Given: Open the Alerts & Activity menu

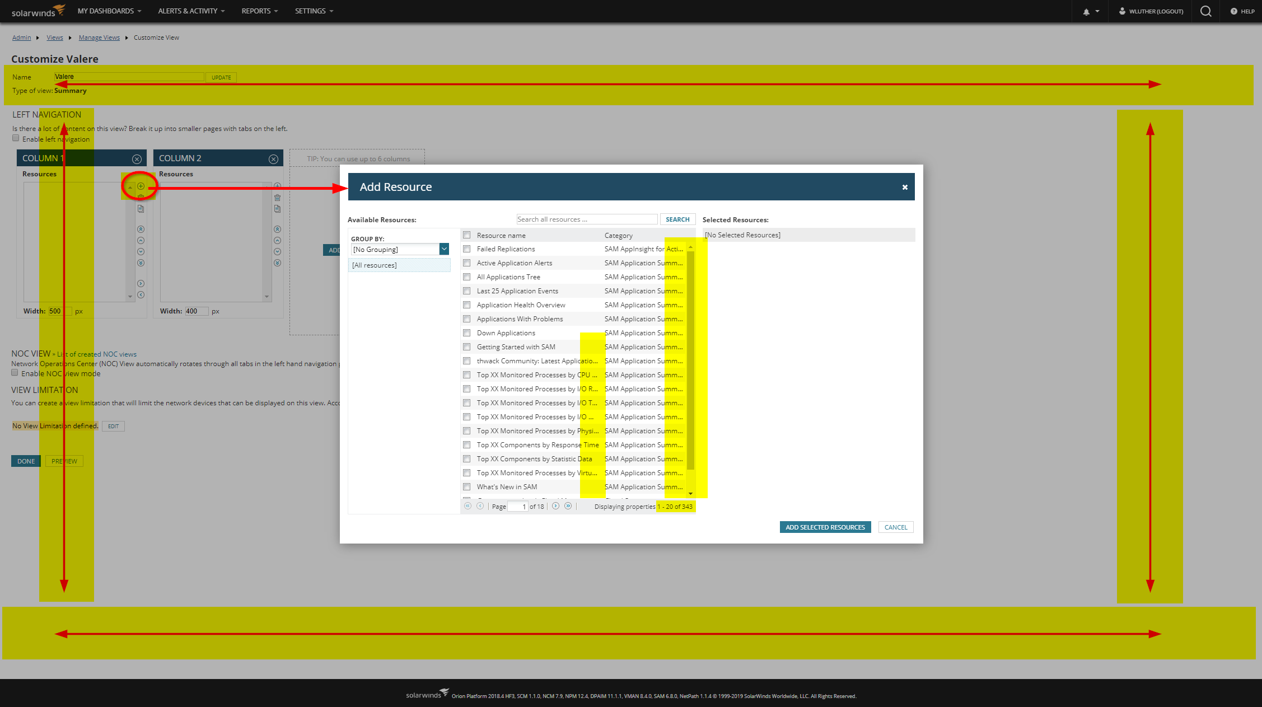Looking at the screenshot, I should [x=191, y=11].
